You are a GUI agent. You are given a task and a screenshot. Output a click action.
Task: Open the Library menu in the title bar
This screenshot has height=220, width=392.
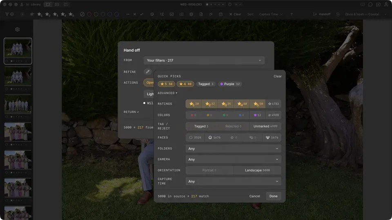(x=33, y=4)
